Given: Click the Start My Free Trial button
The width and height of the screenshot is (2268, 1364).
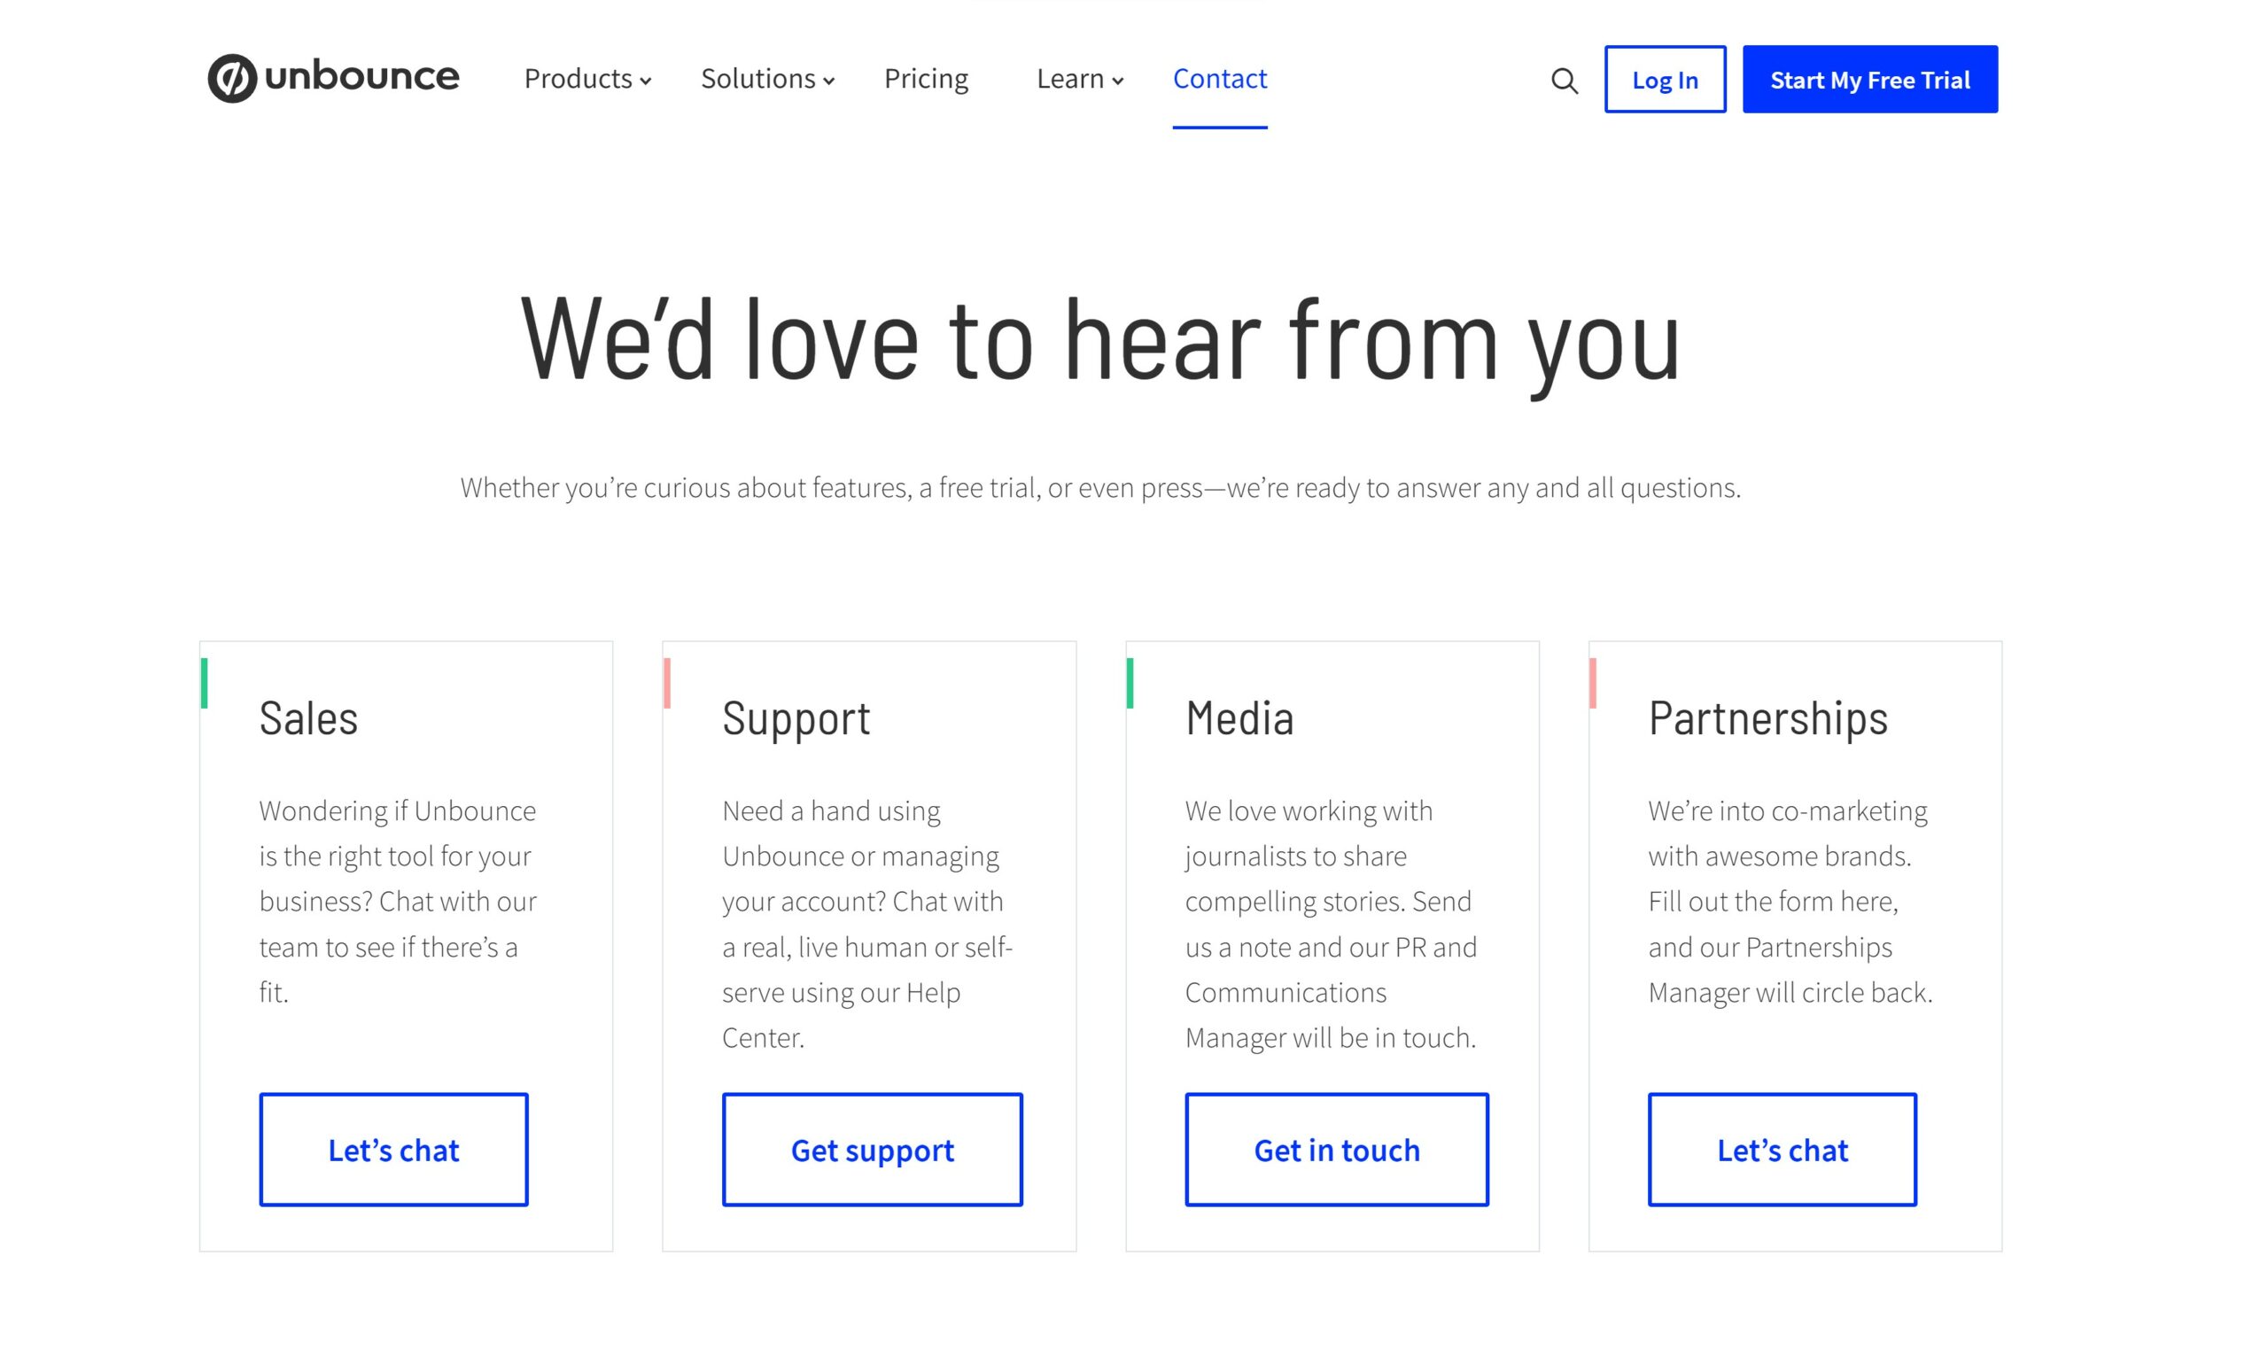Looking at the screenshot, I should point(1868,78).
